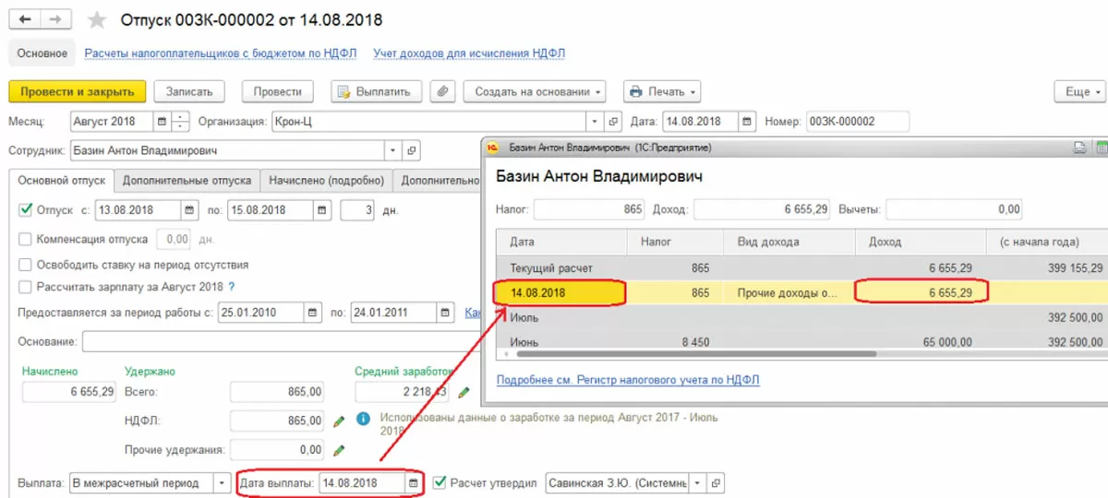Click Записать button
Image resolution: width=1108 pixels, height=498 pixels.
pos(189,91)
